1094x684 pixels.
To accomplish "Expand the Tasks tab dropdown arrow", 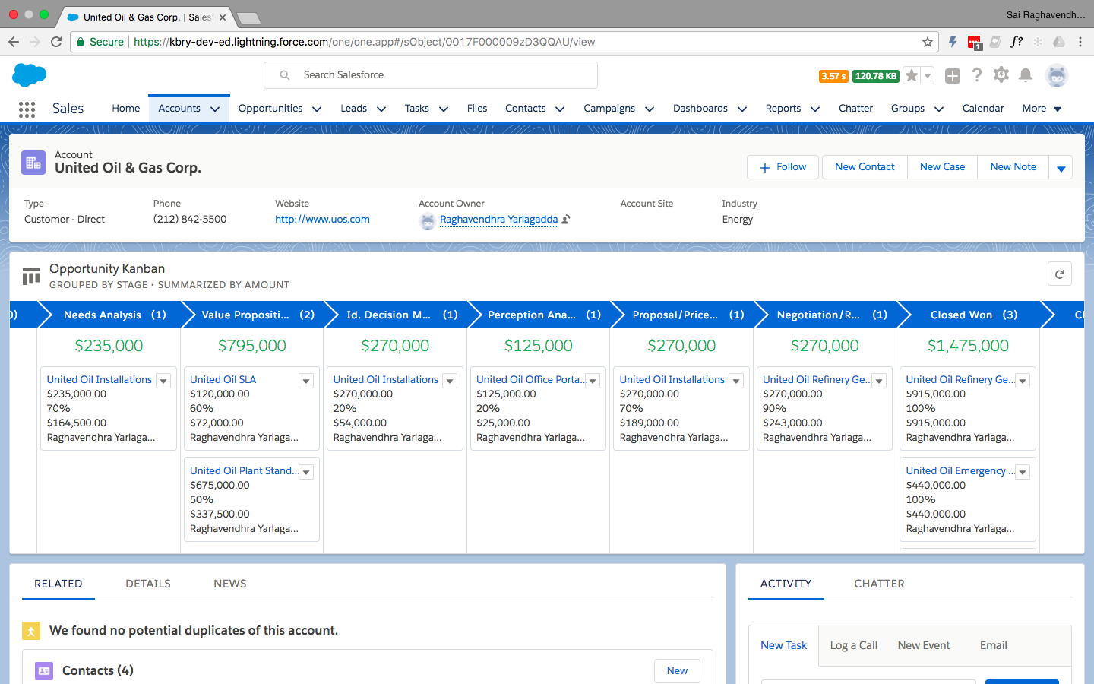I will point(444,109).
